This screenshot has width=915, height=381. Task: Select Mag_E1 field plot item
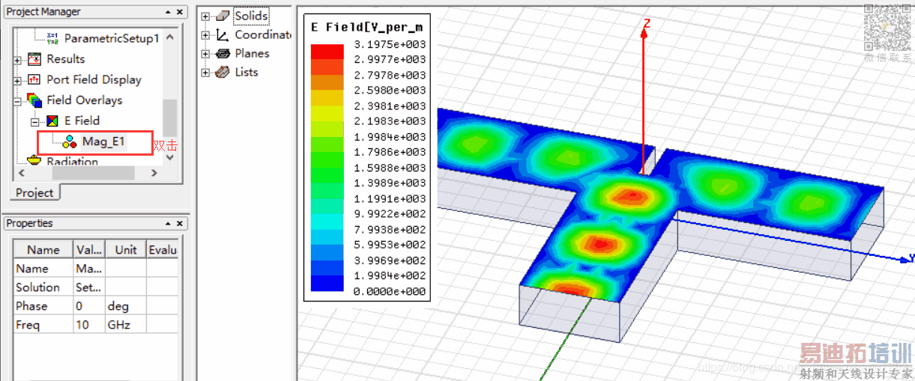[x=103, y=141]
